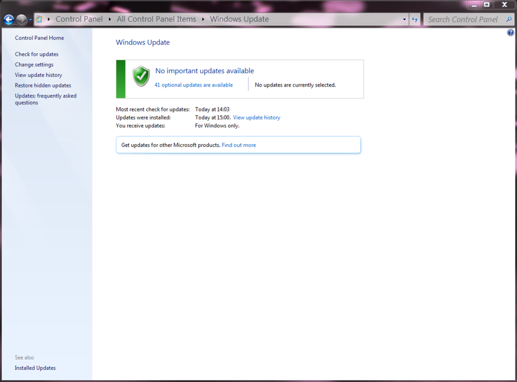The width and height of the screenshot is (517, 382).
Task: Close the Windows Update window
Action: click(504, 5)
